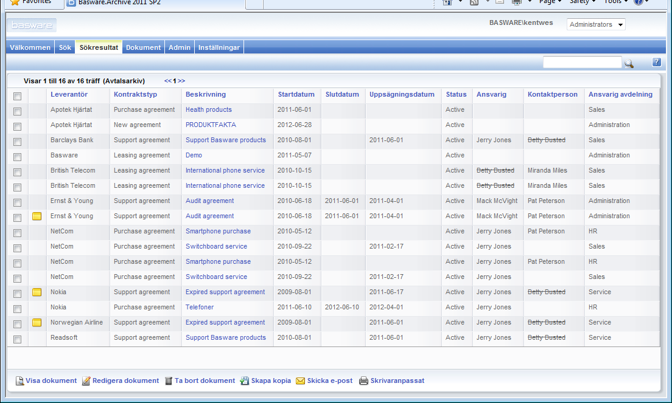This screenshot has width=672, height=403.
Task: Click the Skrivaranpassat printer icon
Action: [363, 381]
